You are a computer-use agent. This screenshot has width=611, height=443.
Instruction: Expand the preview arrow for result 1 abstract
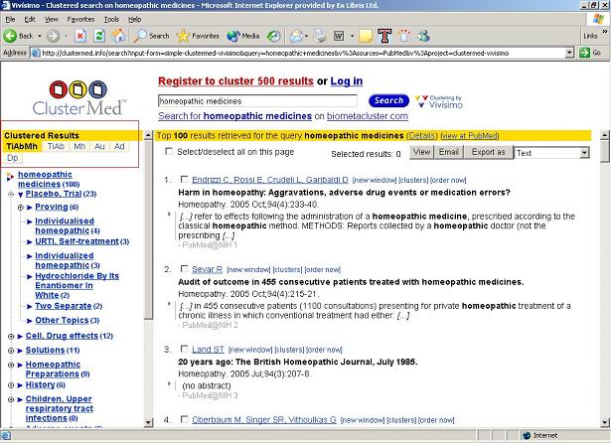[169, 214]
